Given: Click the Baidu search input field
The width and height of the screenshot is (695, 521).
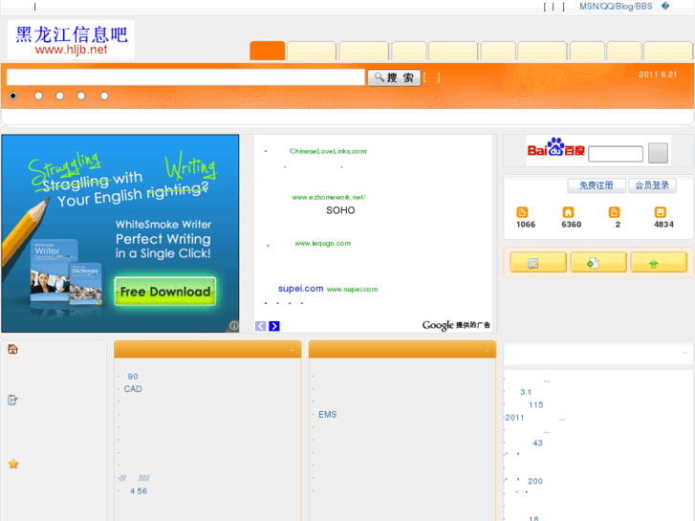Looking at the screenshot, I should point(616,154).
